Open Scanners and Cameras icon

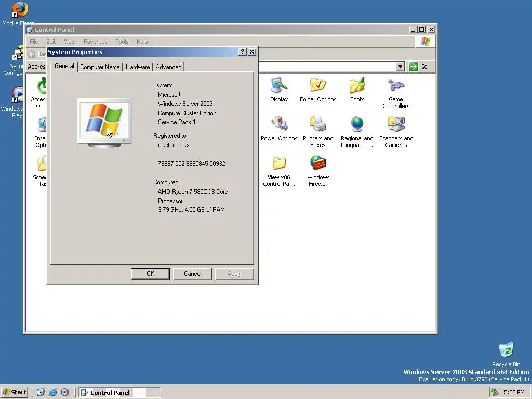396,132
